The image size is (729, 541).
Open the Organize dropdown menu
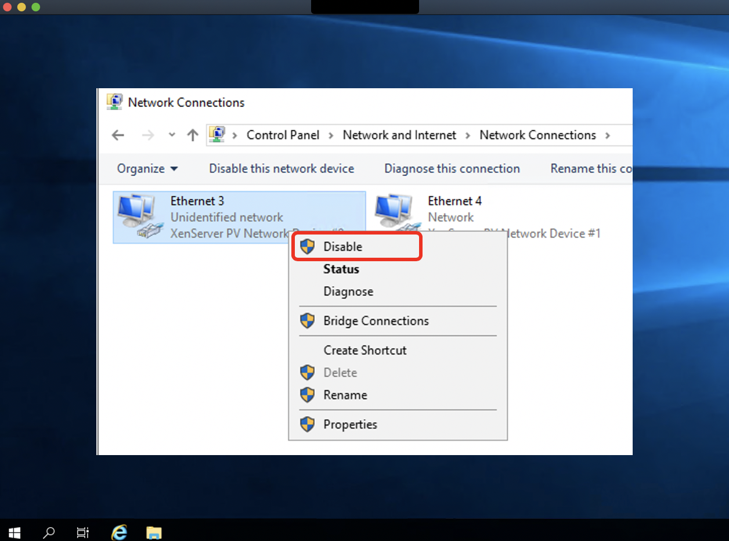point(147,169)
